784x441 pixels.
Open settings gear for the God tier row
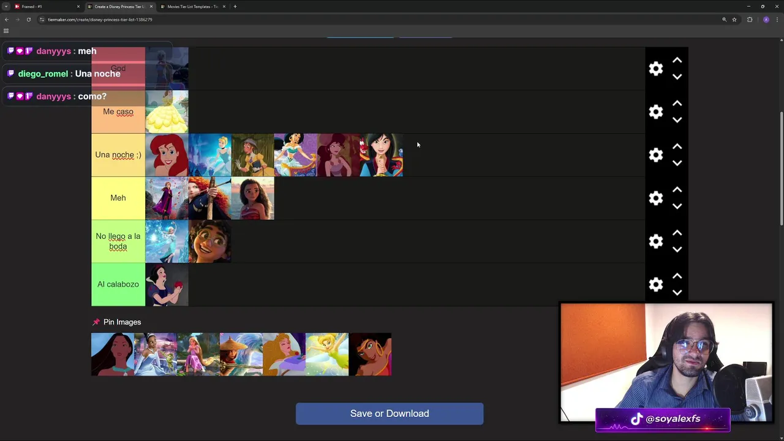(x=656, y=69)
